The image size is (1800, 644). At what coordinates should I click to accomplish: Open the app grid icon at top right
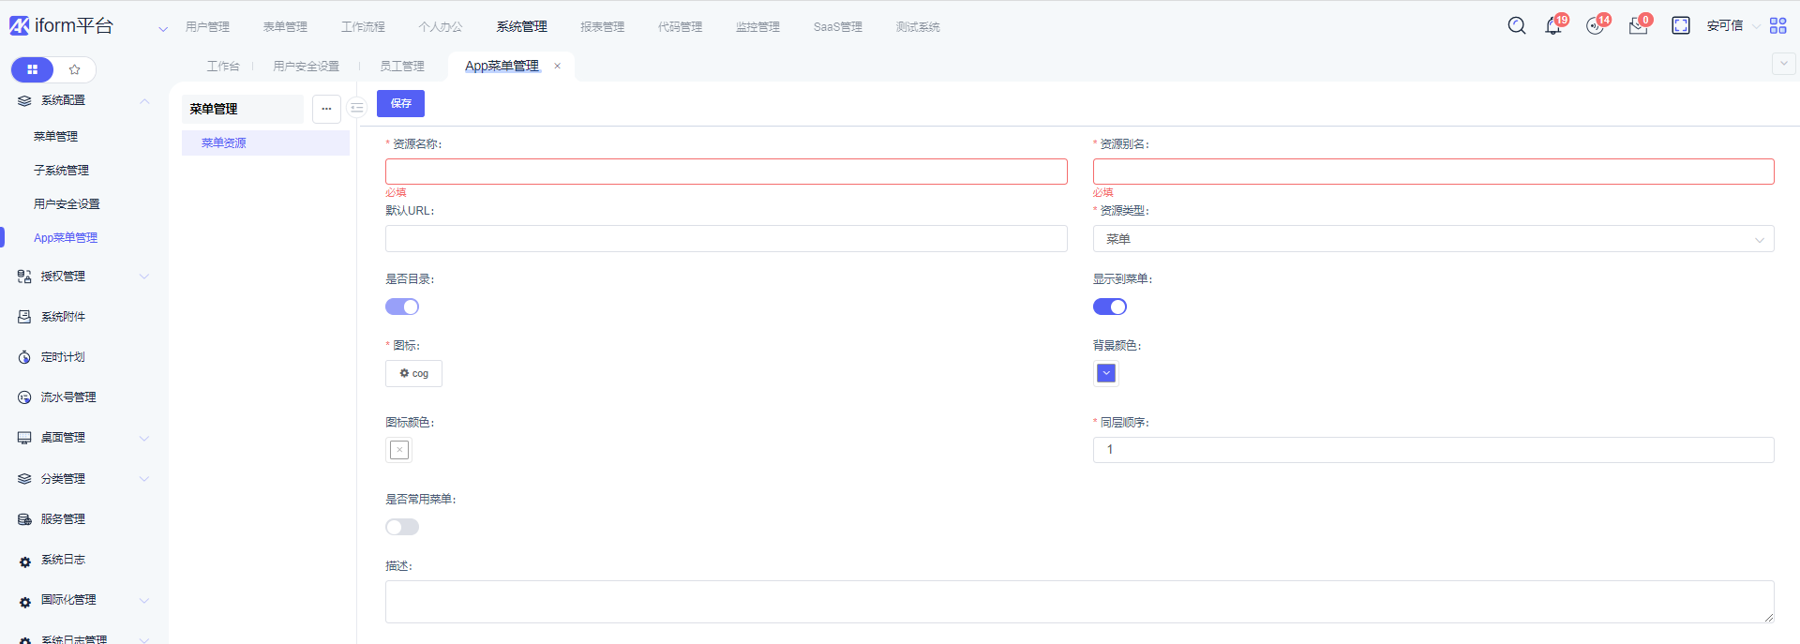pos(1777,26)
